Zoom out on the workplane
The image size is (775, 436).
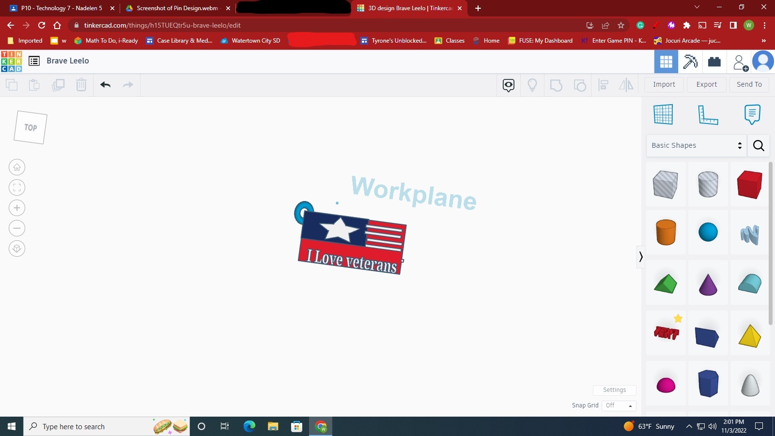coord(17,229)
